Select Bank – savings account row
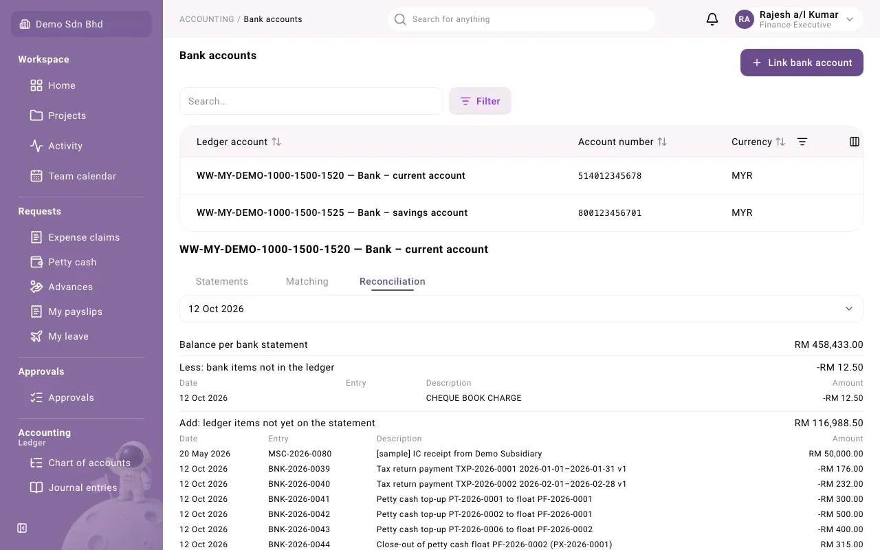This screenshot has width=880, height=550. click(521, 212)
